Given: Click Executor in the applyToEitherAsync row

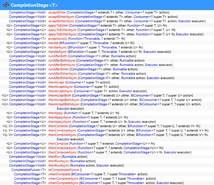Looking at the screenshot, I should click(x=182, y=34).
